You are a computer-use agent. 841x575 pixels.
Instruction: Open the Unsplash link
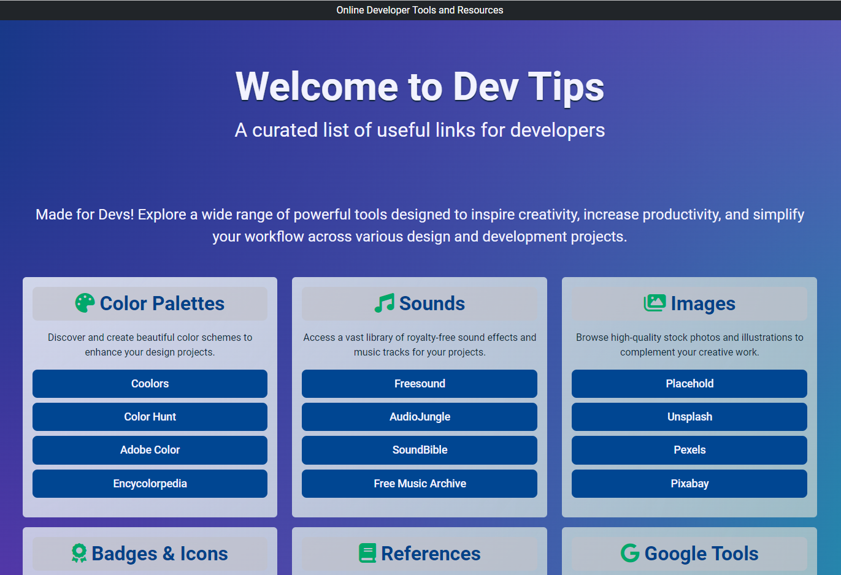coord(689,417)
